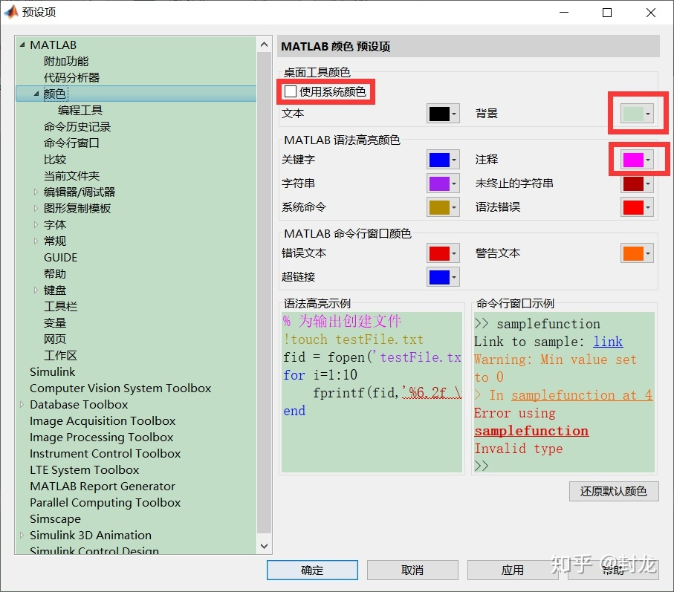
Task: Maximize the 预设项 window
Action: (x=607, y=13)
